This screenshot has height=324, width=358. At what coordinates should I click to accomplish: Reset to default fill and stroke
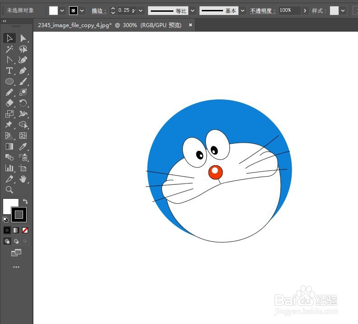[5, 219]
